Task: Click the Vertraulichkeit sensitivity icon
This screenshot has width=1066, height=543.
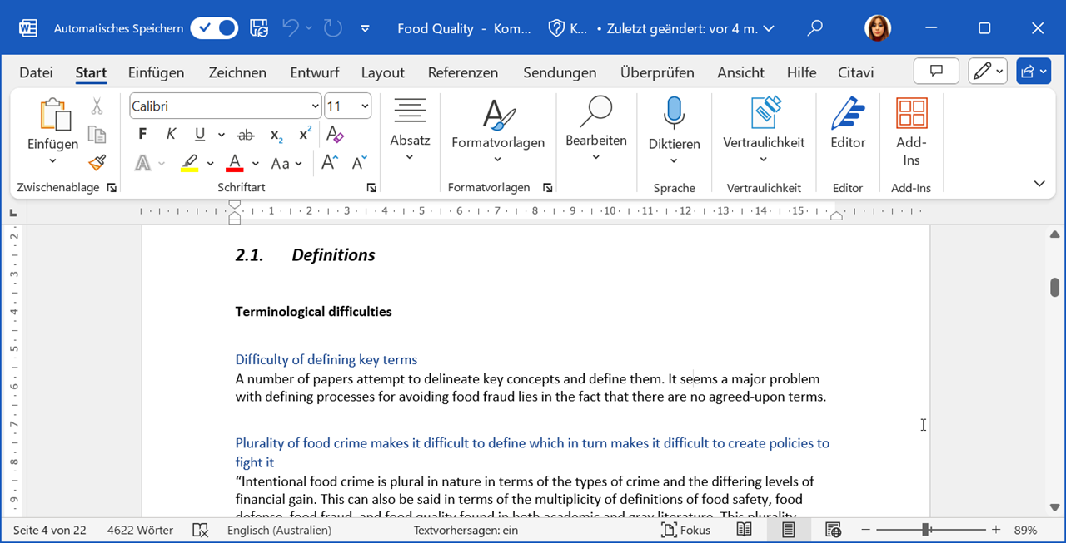Action: pos(764,114)
